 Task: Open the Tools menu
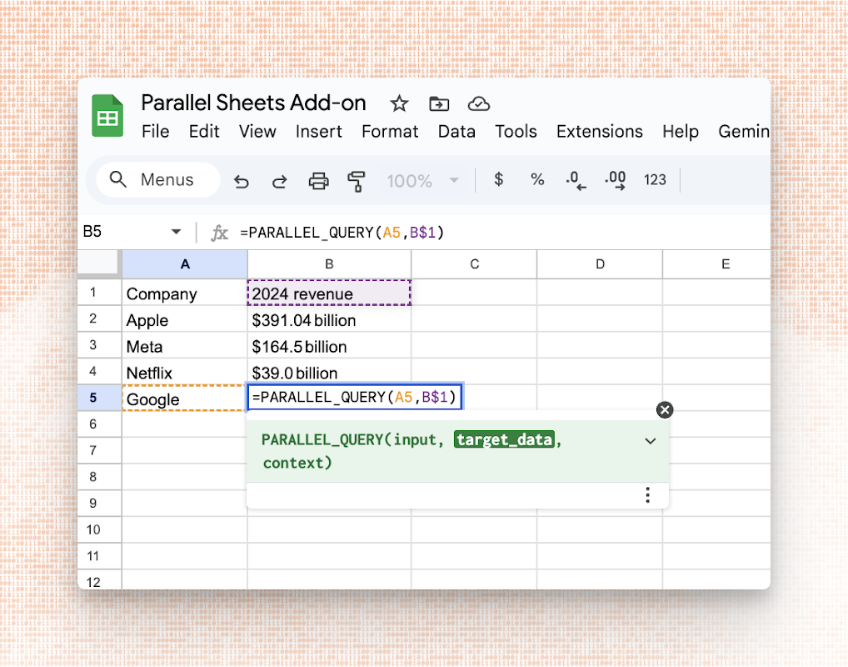[x=516, y=132]
